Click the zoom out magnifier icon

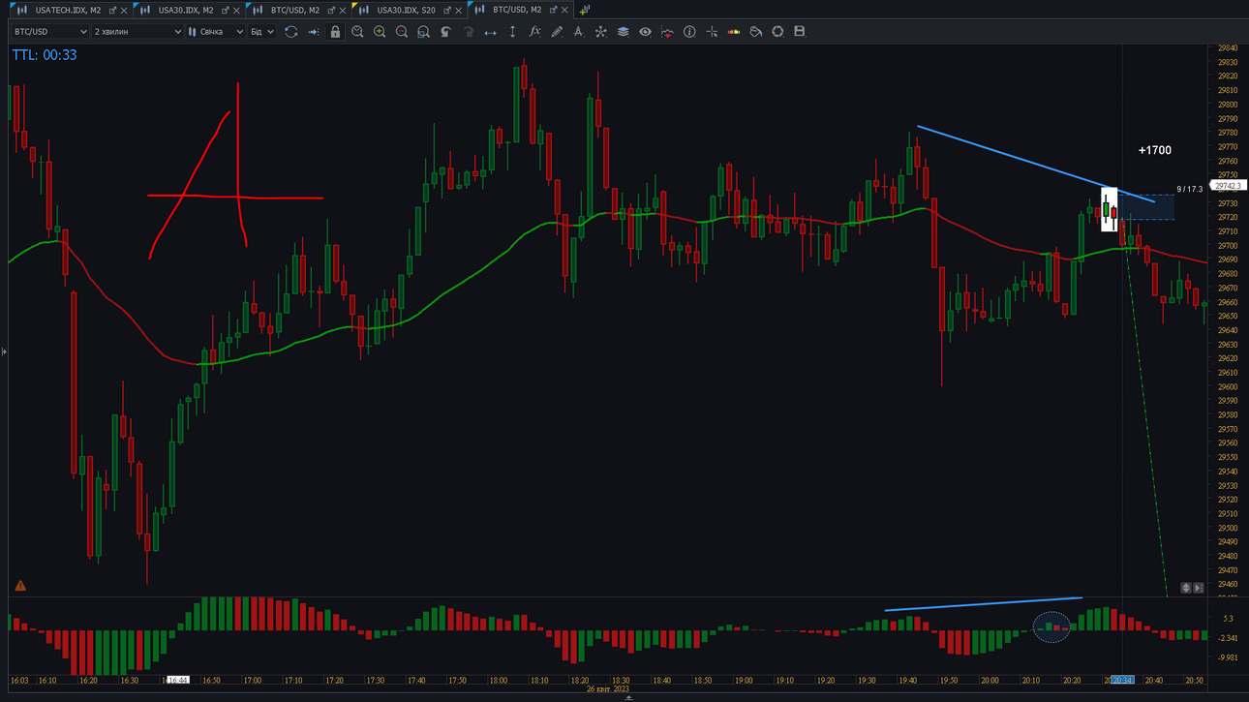click(402, 32)
